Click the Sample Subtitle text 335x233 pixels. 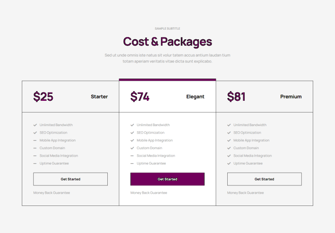point(167,29)
